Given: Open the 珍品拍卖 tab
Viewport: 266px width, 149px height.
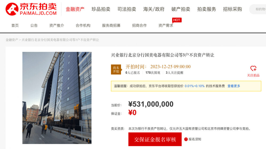Looking at the screenshot, I should click(x=101, y=9).
